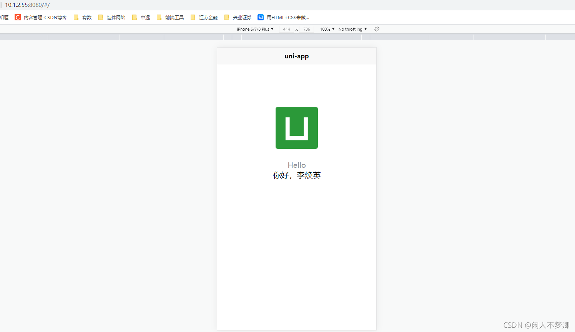Click the red CSDN bookmark icon
The width and height of the screenshot is (575, 332).
tap(18, 17)
